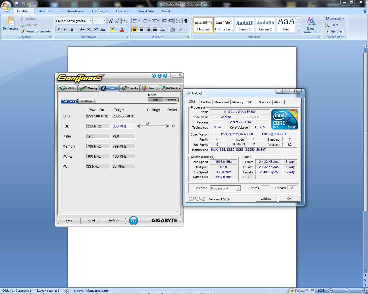Click Csere replace button
Screen dimensions: 368x294
click(x=332, y=25)
